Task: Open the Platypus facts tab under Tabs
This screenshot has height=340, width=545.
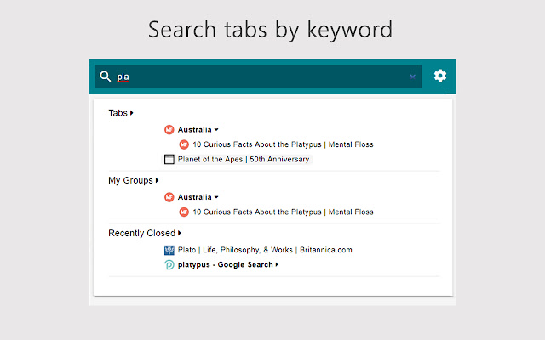Action: click(x=283, y=144)
